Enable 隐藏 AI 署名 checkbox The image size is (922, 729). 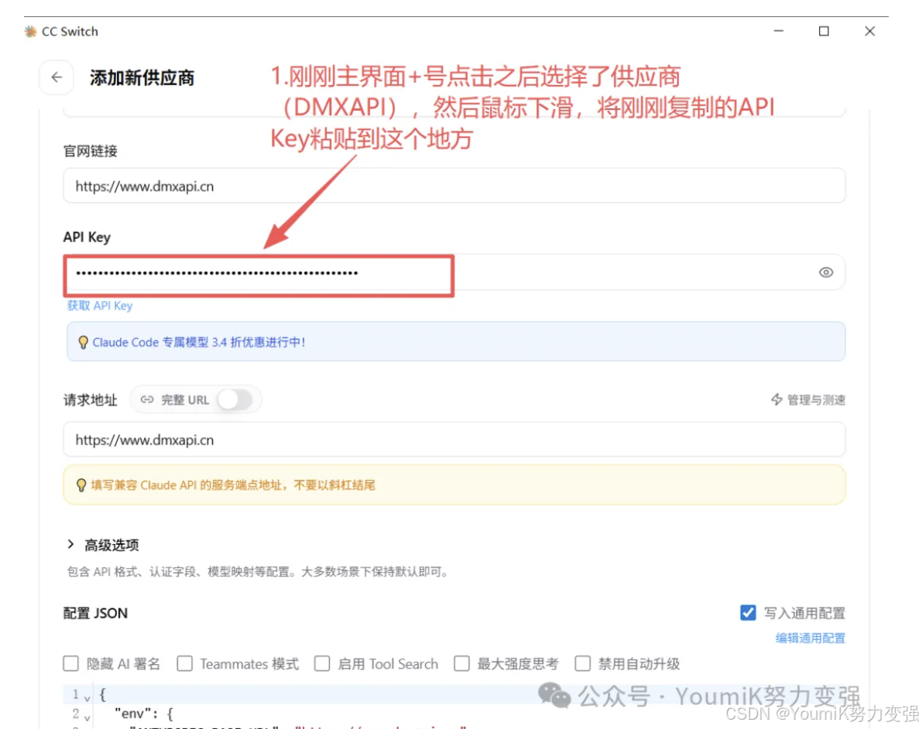(x=71, y=664)
